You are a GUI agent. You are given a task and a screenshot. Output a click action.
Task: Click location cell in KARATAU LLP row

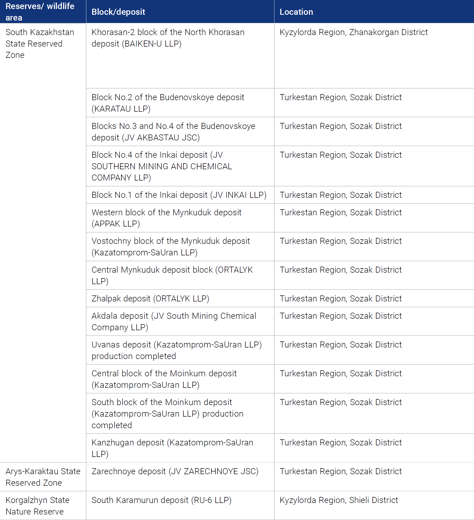(374, 103)
